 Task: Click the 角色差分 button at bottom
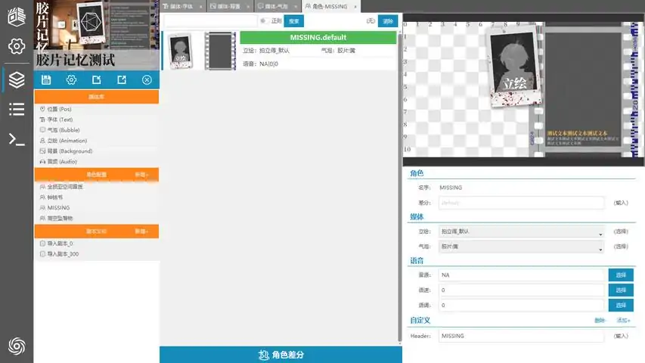(280, 355)
